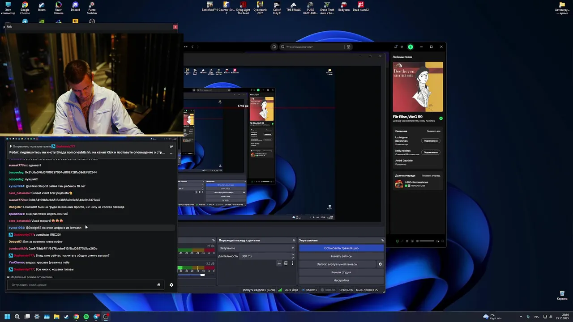Go back in Spotify navigation

(x=192, y=47)
